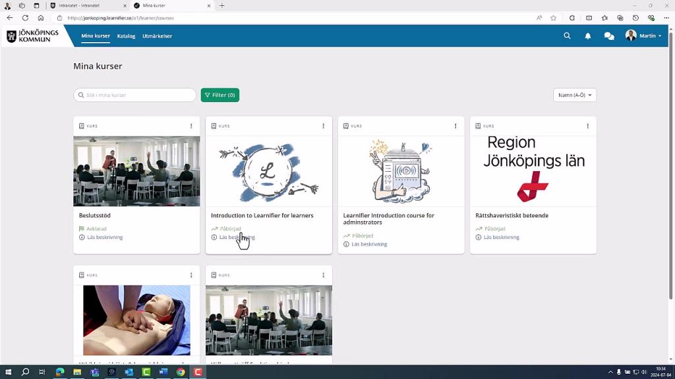Open the Beslutsstöd course thumbnail
Viewport: 675px width, 379px height.
136,171
